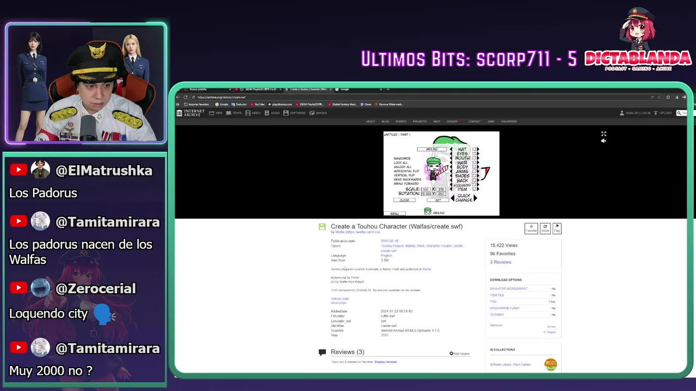
Task: Open the Video section icon
Action: pos(248,113)
